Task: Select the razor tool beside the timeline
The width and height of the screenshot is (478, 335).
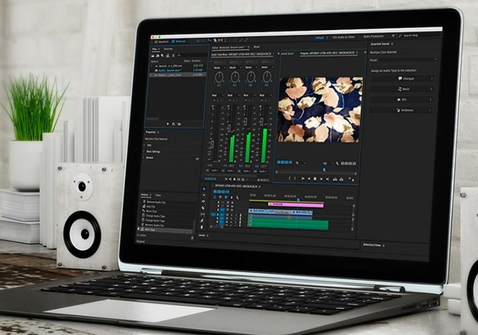Action: point(203,208)
